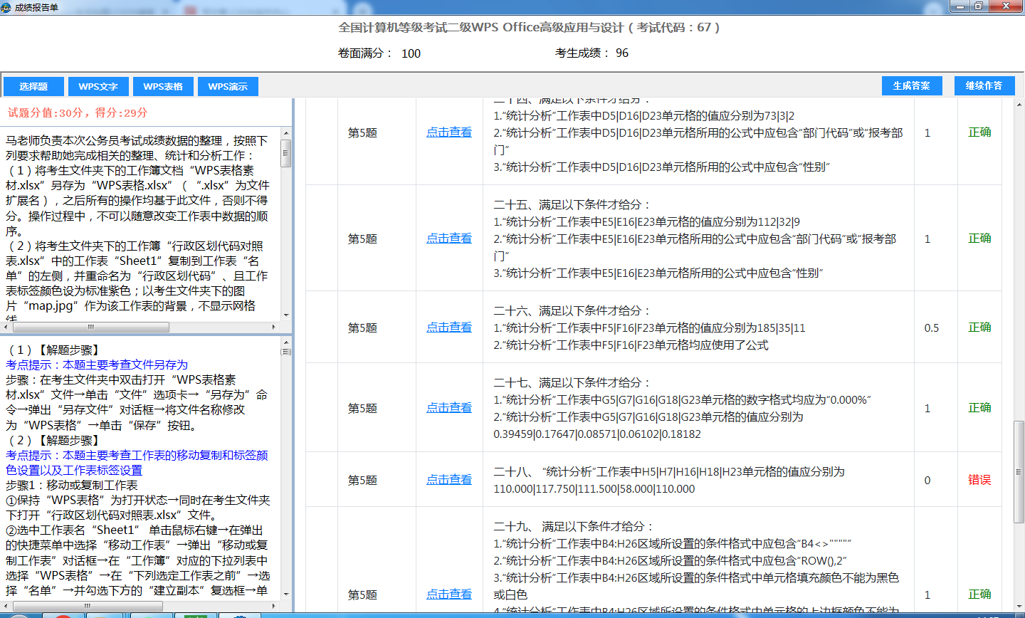
Task: Click right arrow of question panel horizontal scrollbar
Action: [x=274, y=327]
